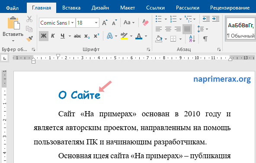Click the tab stop selector on ruler
256x163 pixels.
[x=5, y=58]
